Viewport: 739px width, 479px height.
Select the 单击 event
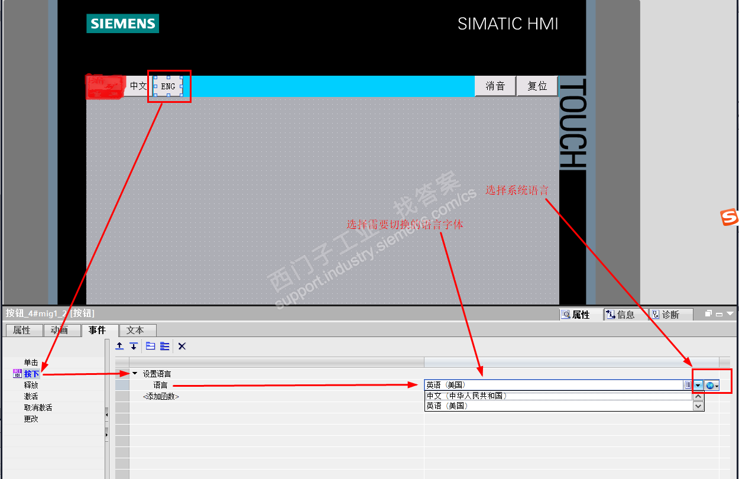(31, 363)
